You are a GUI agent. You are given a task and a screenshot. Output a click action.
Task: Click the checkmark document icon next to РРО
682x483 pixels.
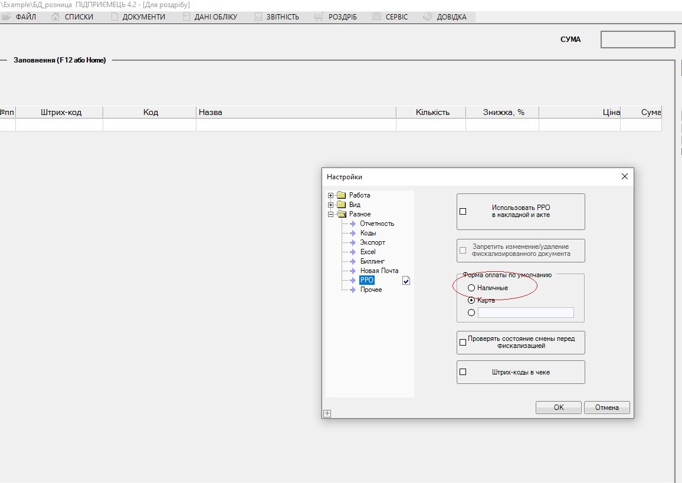point(406,281)
